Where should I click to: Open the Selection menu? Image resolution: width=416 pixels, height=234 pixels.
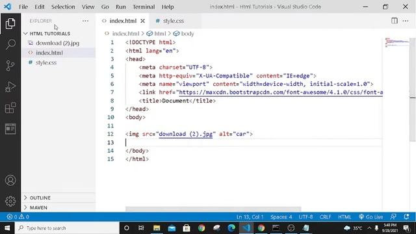(63, 6)
